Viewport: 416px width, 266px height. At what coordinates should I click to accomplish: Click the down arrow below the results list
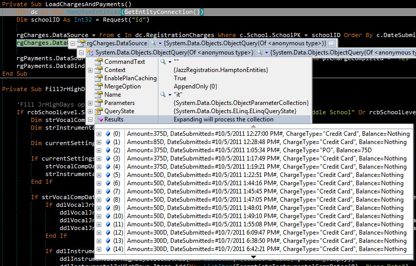point(254,257)
